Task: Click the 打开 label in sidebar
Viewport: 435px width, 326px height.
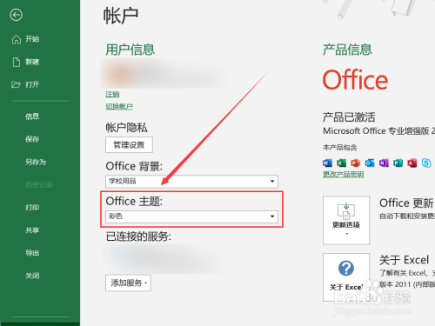Action: tap(32, 84)
